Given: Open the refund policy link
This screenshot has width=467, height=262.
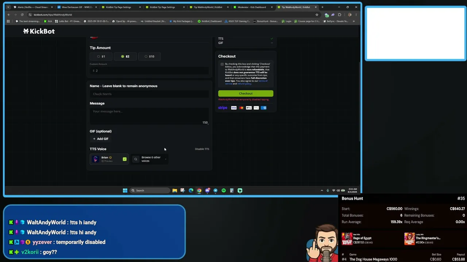Looking at the screenshot, I should [244, 84].
